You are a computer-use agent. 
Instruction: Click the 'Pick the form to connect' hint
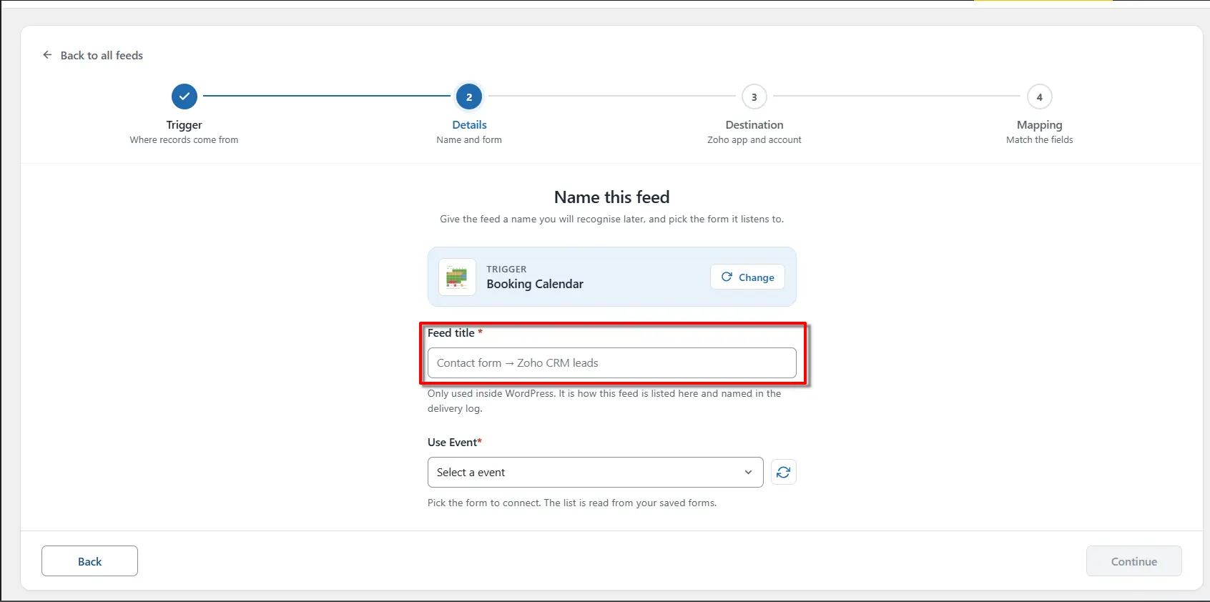pyautogui.click(x=572, y=503)
